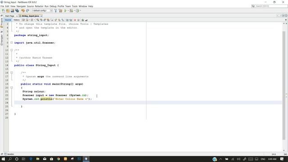
Task: Click the red Start Macro Recording icon
Action: pyautogui.click(x=75, y=20)
